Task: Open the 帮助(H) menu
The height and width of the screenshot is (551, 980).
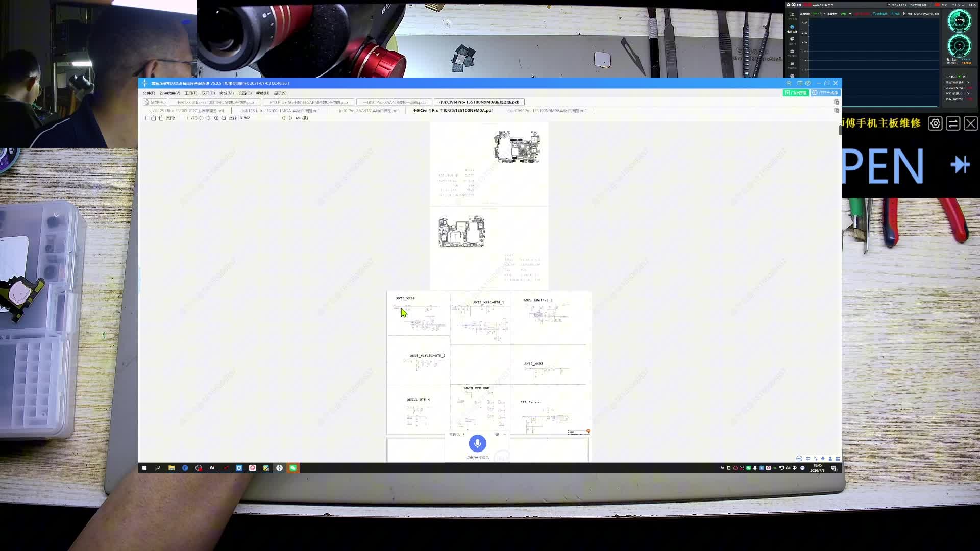Action: [262, 93]
